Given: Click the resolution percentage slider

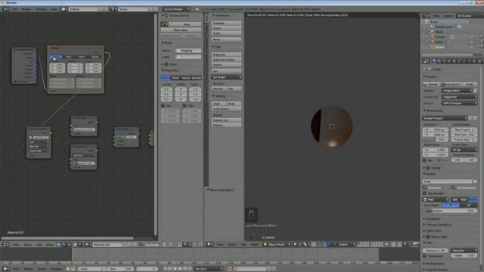Looking at the screenshot, I should [x=436, y=140].
